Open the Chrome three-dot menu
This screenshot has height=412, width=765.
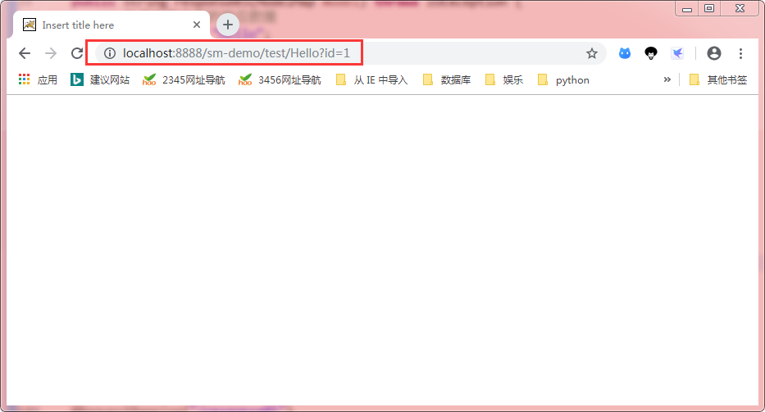(x=740, y=53)
